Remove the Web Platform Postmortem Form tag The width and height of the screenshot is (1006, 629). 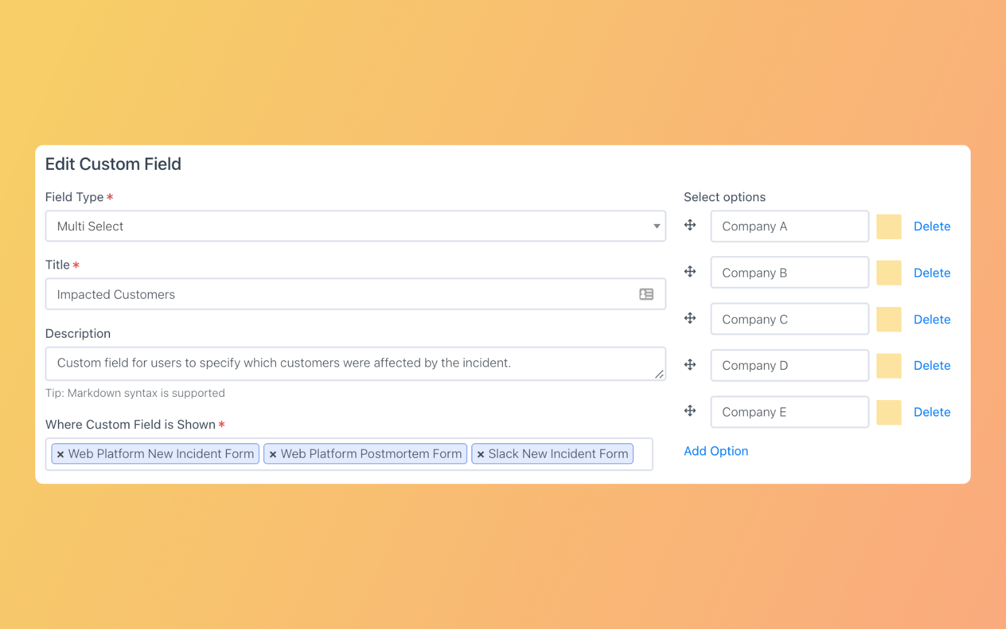pos(273,454)
